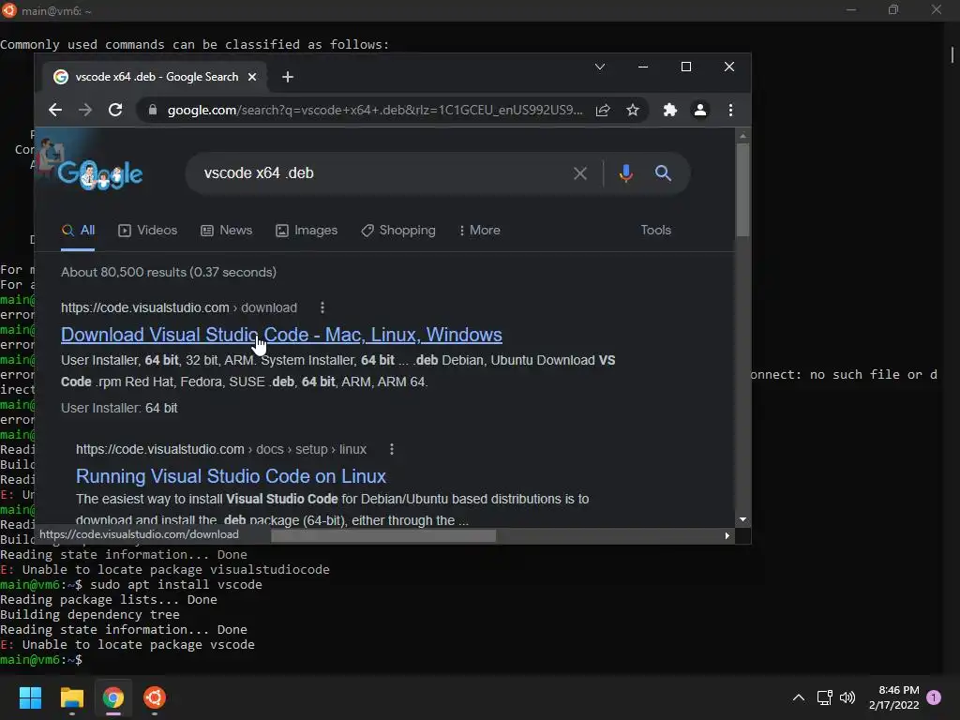This screenshot has height=720, width=960.
Task: Focus the search field containing vscode x64 .deb
Action: (380, 173)
